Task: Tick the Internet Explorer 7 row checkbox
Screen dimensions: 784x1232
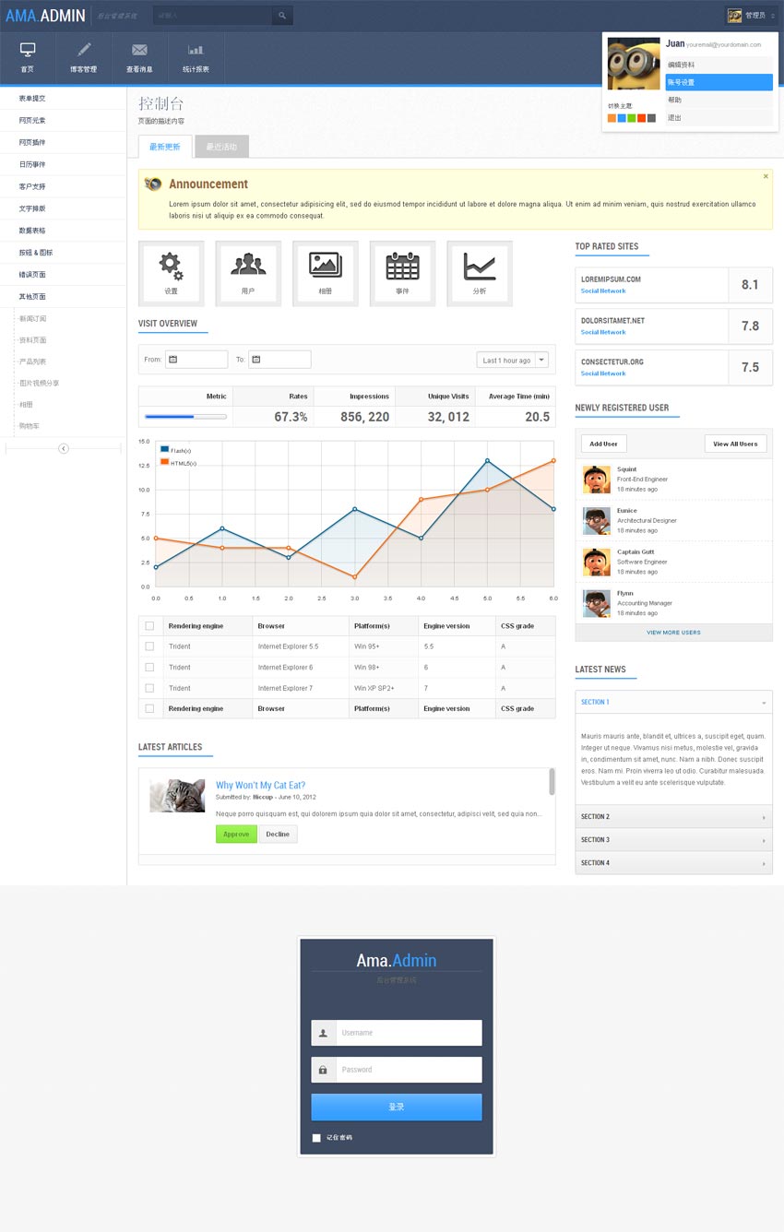Action: coord(149,688)
